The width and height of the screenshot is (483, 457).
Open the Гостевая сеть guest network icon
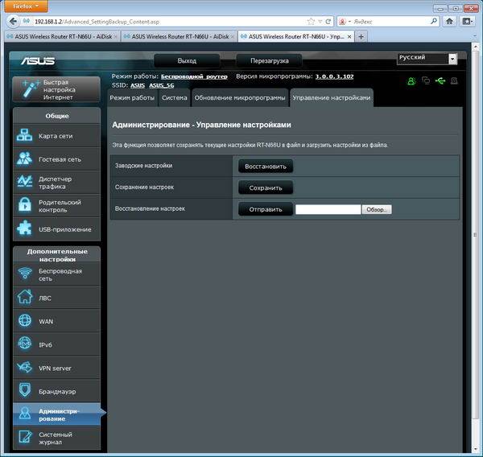pyautogui.click(x=24, y=159)
